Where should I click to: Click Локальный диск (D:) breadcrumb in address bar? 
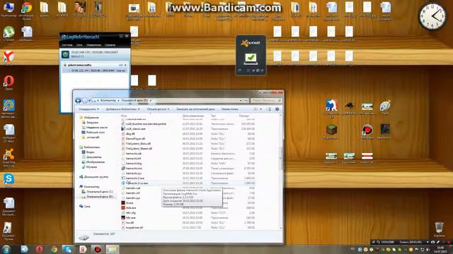pos(134,100)
